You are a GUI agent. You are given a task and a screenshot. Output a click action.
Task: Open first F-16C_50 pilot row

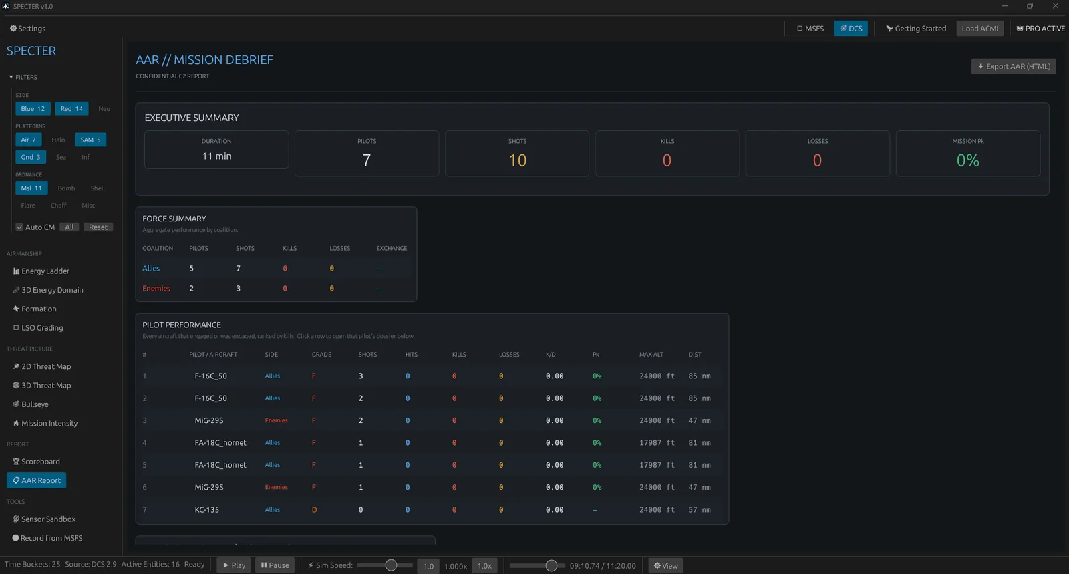pyautogui.click(x=432, y=376)
